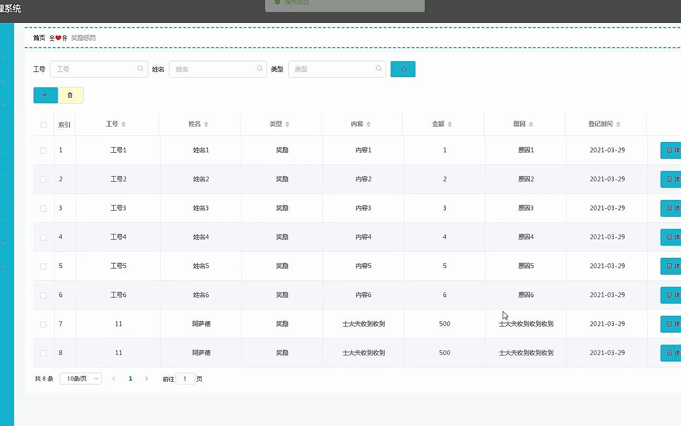
Task: Check the row 4 checkbox
Action: pos(43,237)
